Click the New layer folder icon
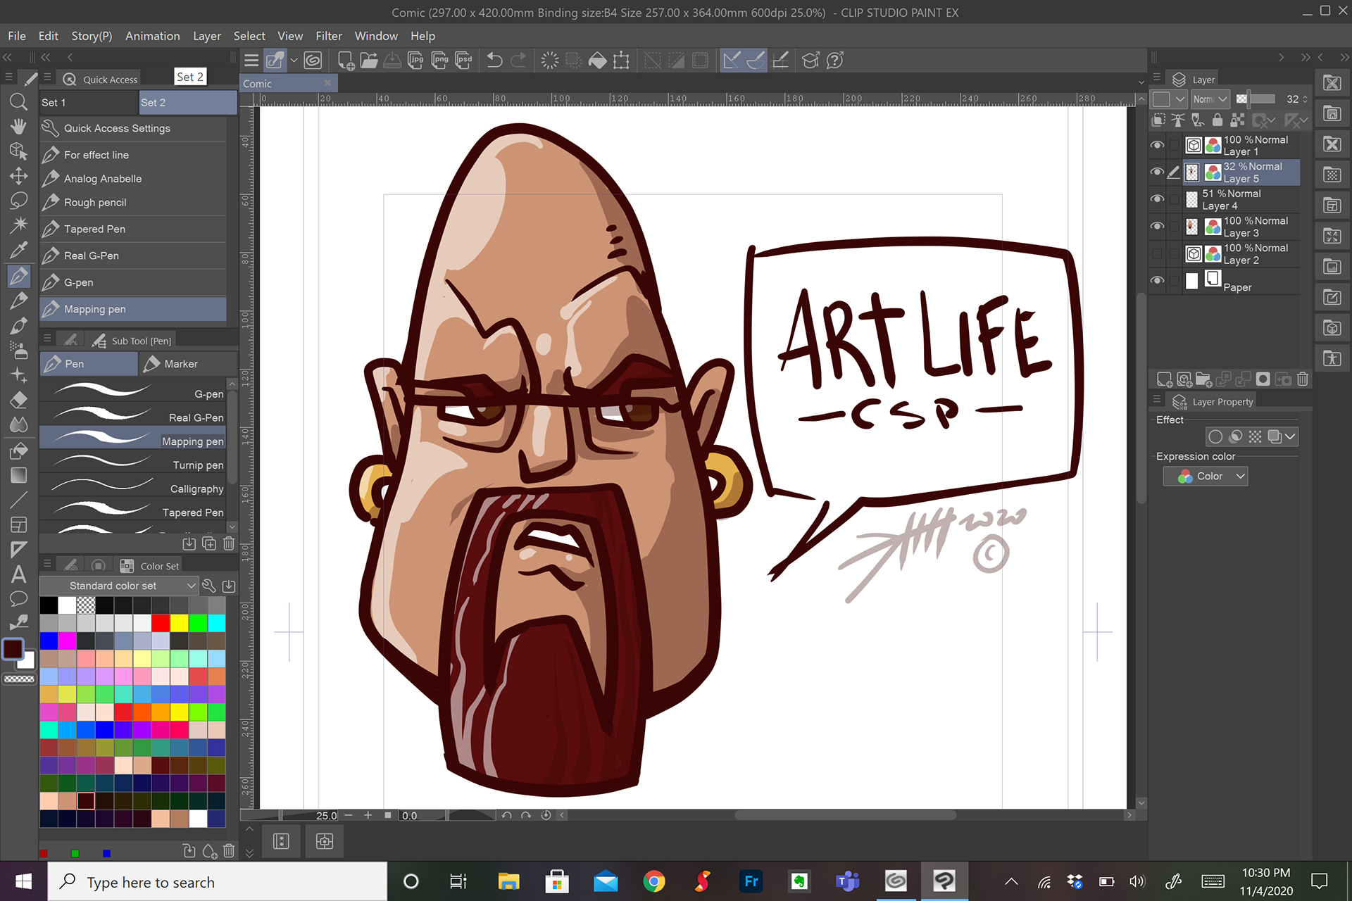 [1203, 379]
